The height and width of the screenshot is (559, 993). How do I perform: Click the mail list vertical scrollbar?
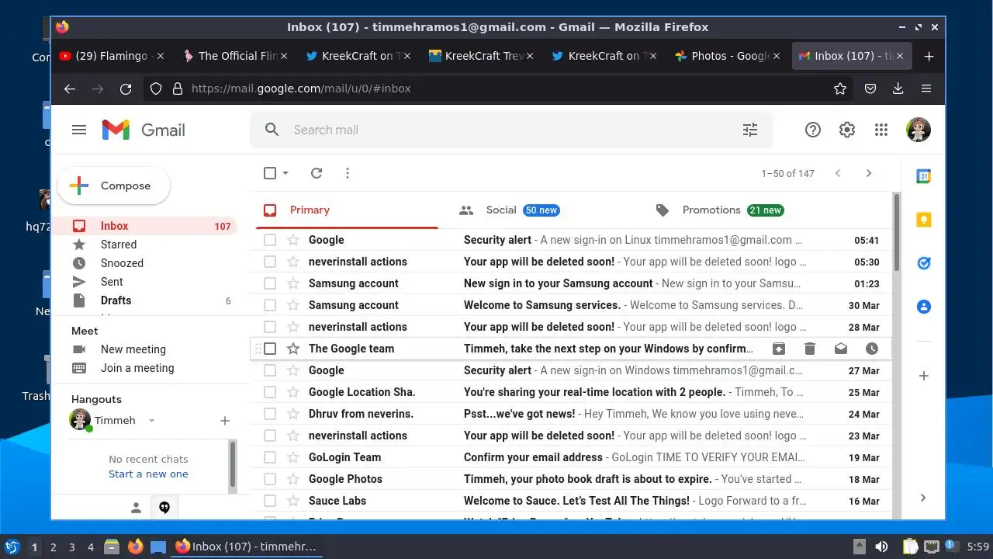897,233
